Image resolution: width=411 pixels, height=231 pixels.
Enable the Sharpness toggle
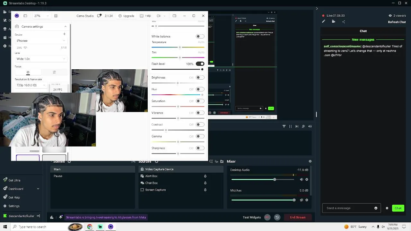tap(200, 148)
